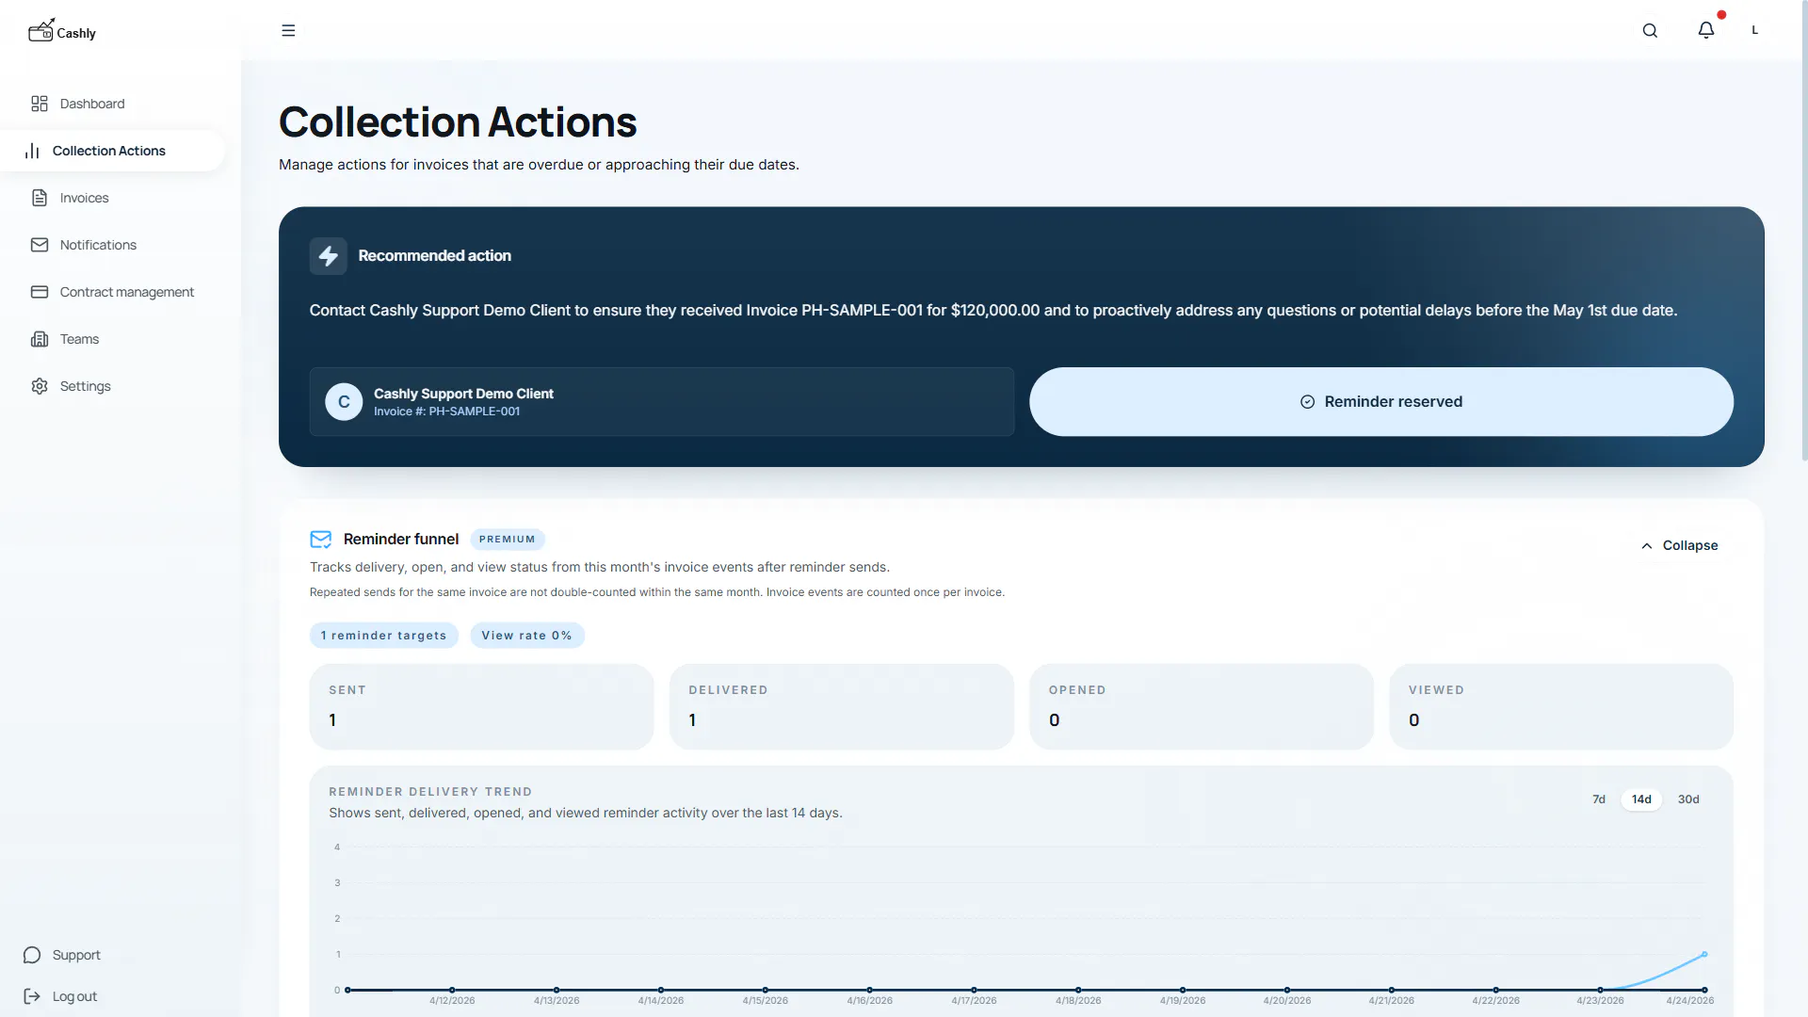This screenshot has height=1017, width=1808.
Task: Click the Dashboard grid icon
Action: tap(40, 104)
